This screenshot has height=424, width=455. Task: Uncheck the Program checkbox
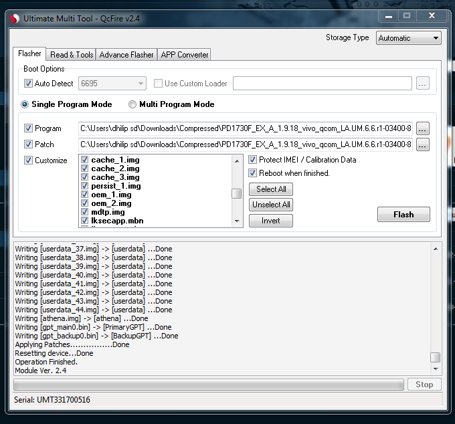point(28,128)
